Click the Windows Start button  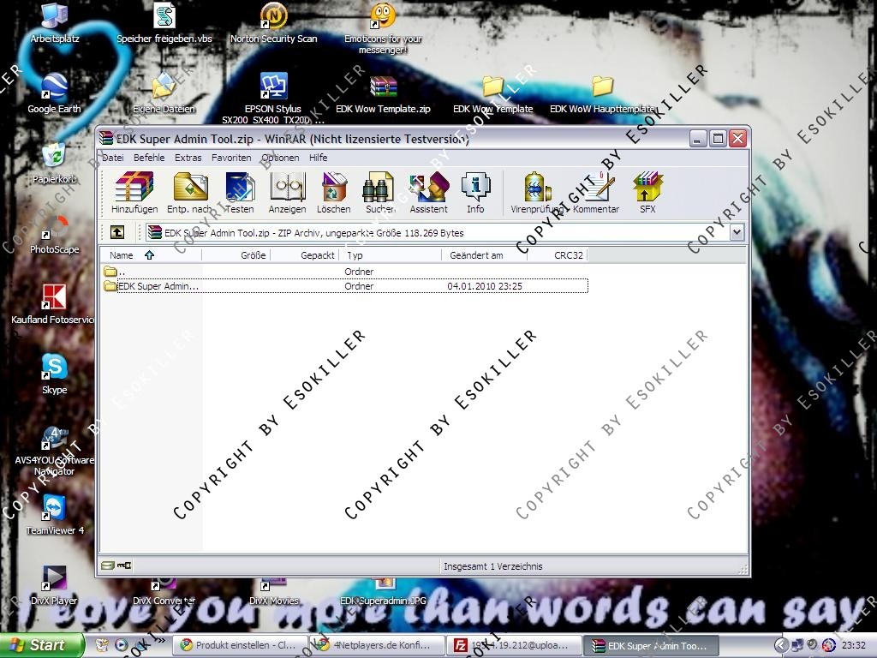[x=41, y=645]
